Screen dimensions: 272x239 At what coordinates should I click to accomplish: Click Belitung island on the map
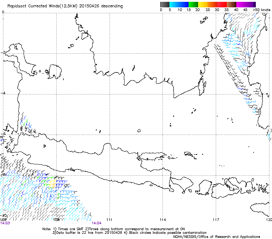tap(55, 71)
